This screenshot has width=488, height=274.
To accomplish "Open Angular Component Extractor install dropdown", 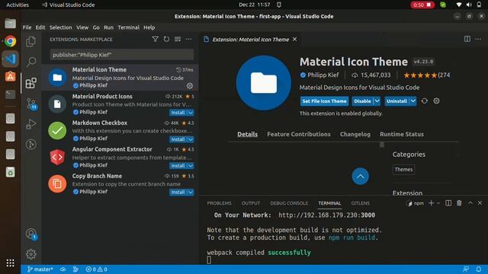I will 191,166.
